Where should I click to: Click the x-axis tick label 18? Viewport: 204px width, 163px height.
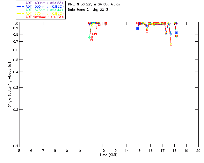pyautogui.click(x=174, y=151)
